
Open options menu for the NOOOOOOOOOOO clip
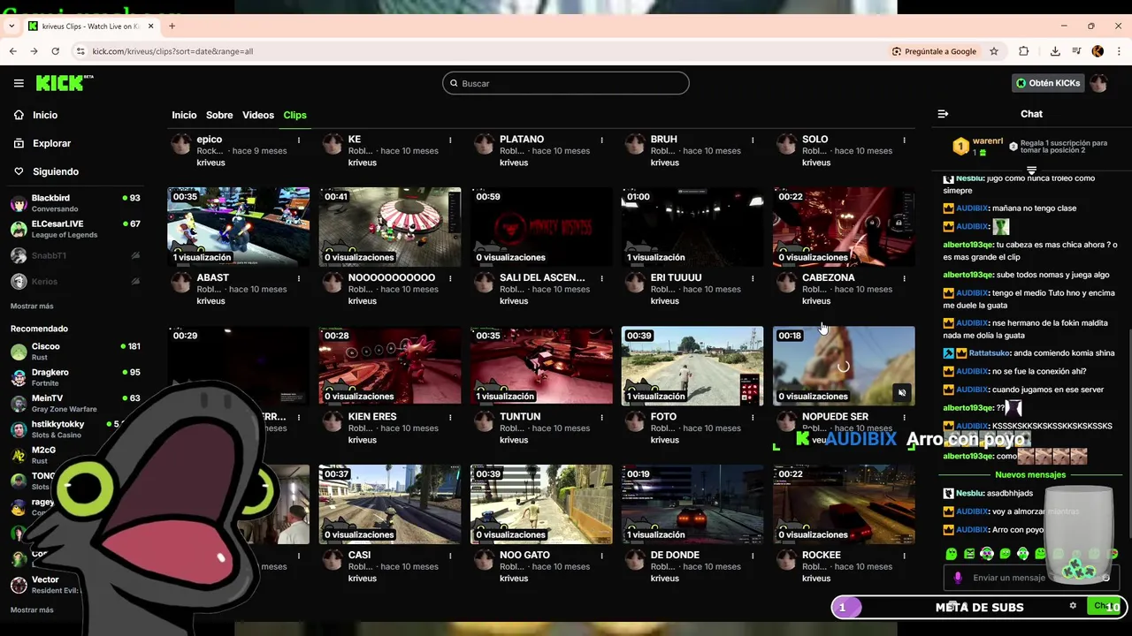click(450, 278)
